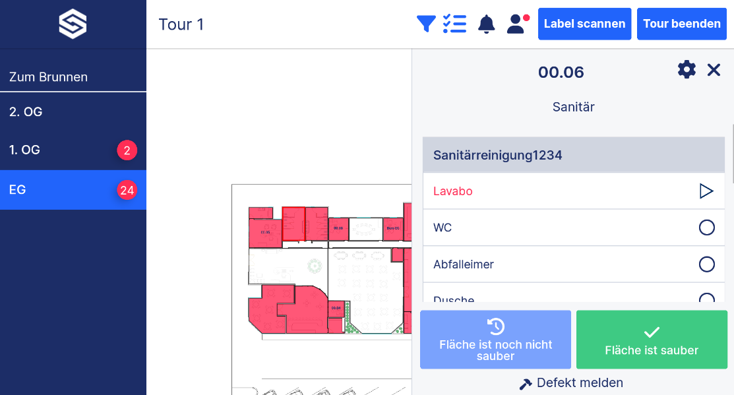Click the Label scannen button
The width and height of the screenshot is (734, 395).
pos(584,24)
